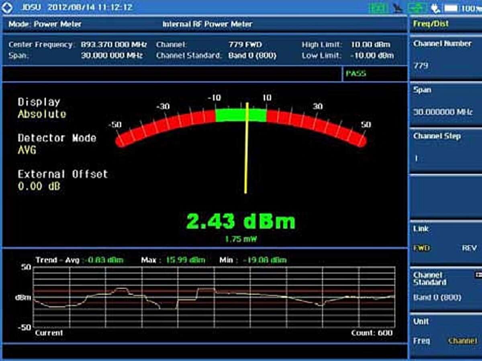Open the Channel Number softkey
Viewport: 482px width, 361px height.
coord(445,57)
